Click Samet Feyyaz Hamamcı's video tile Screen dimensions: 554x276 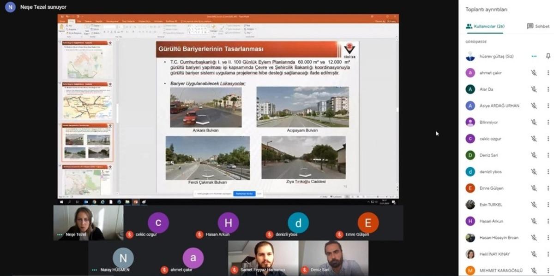tap(263, 258)
